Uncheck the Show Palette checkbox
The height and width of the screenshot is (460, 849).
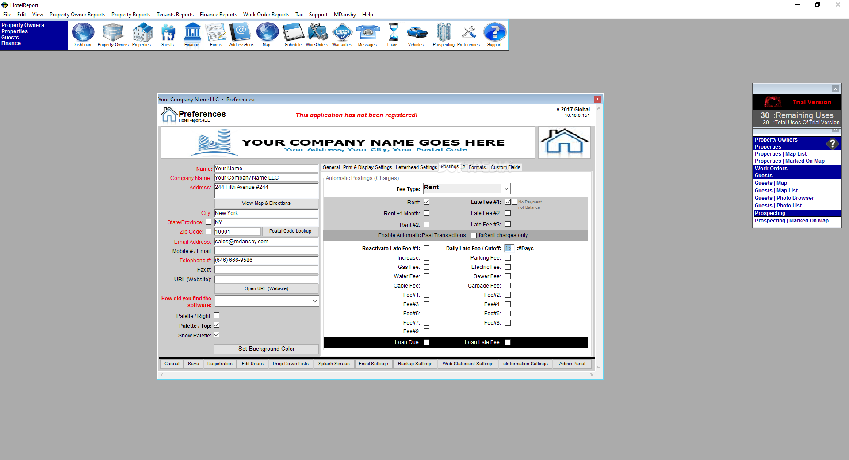[217, 335]
